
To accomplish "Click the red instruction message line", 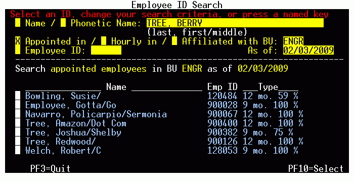I will pyautogui.click(x=169, y=14).
